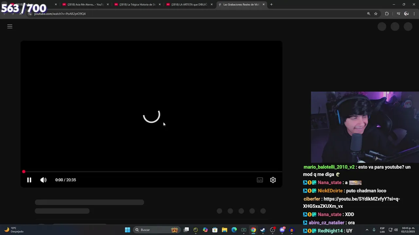419x235 pixels.
Task: Pause the video with the pause button
Action: pos(29,180)
